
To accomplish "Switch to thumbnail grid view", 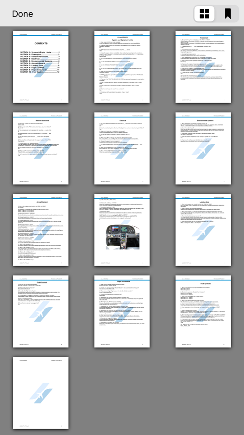I will click(204, 14).
